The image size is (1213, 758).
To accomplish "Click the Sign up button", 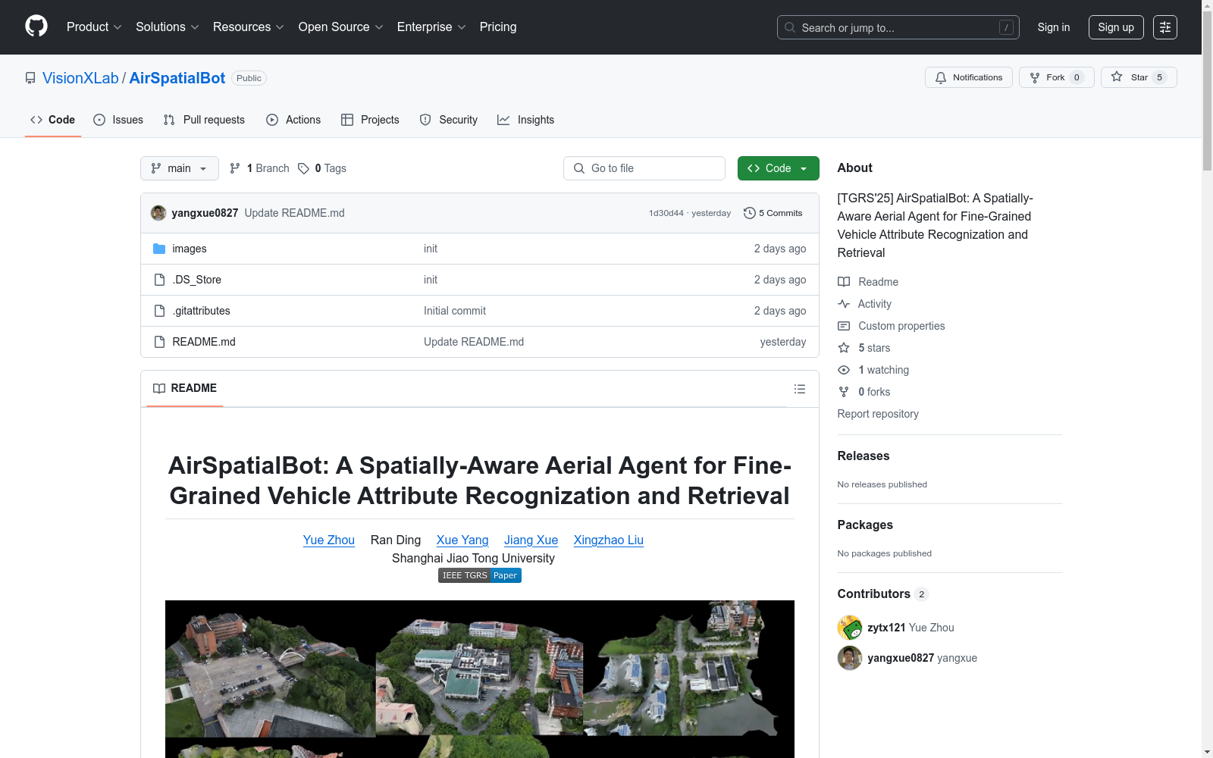I will pos(1116,27).
